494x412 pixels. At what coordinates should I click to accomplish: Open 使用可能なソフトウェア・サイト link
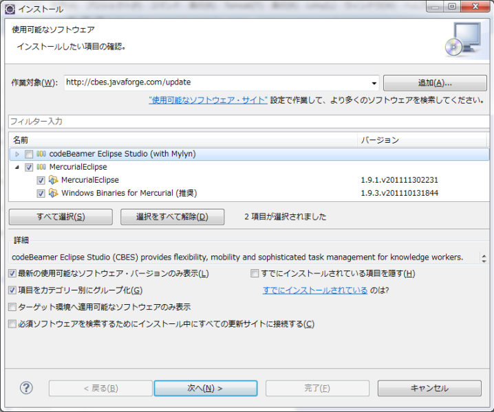pos(208,100)
